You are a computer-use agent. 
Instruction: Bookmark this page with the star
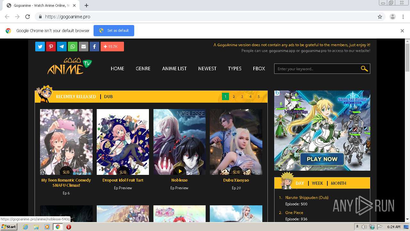(x=380, y=17)
